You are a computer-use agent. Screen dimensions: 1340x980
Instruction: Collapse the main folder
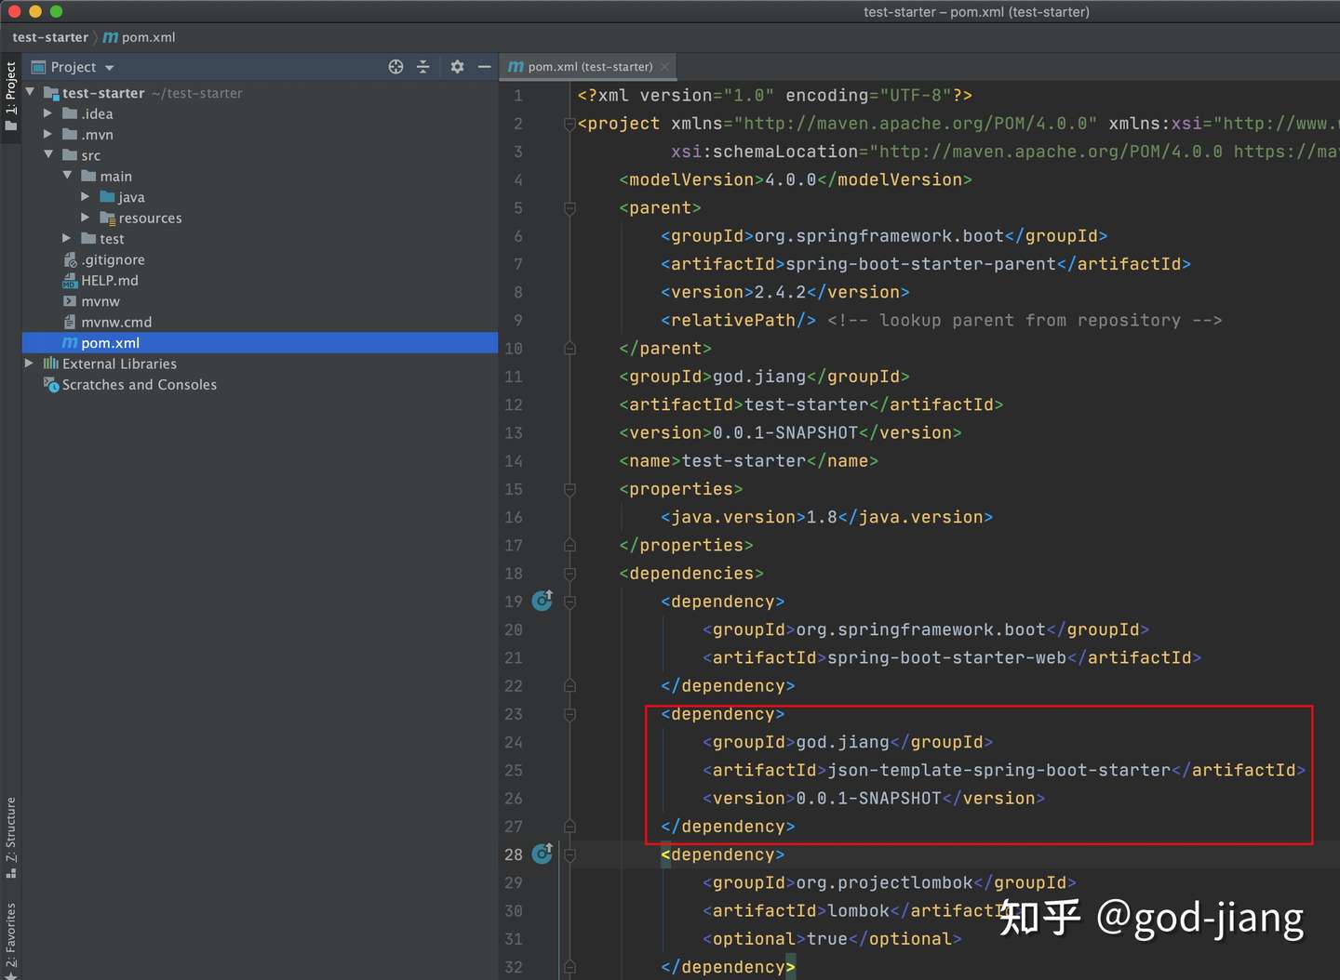[67, 175]
